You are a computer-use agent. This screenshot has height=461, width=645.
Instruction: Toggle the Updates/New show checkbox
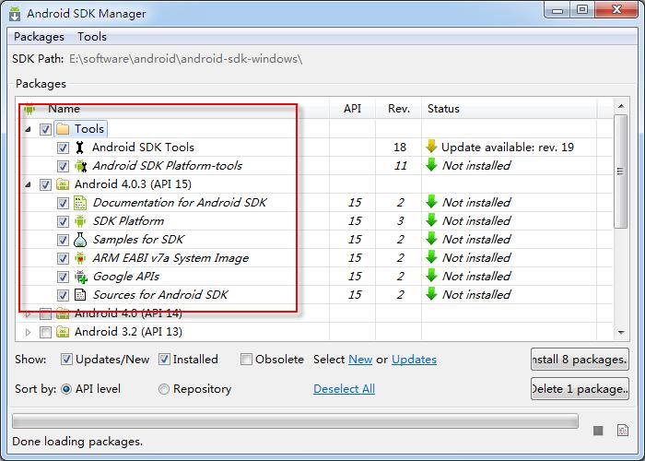click(x=66, y=360)
